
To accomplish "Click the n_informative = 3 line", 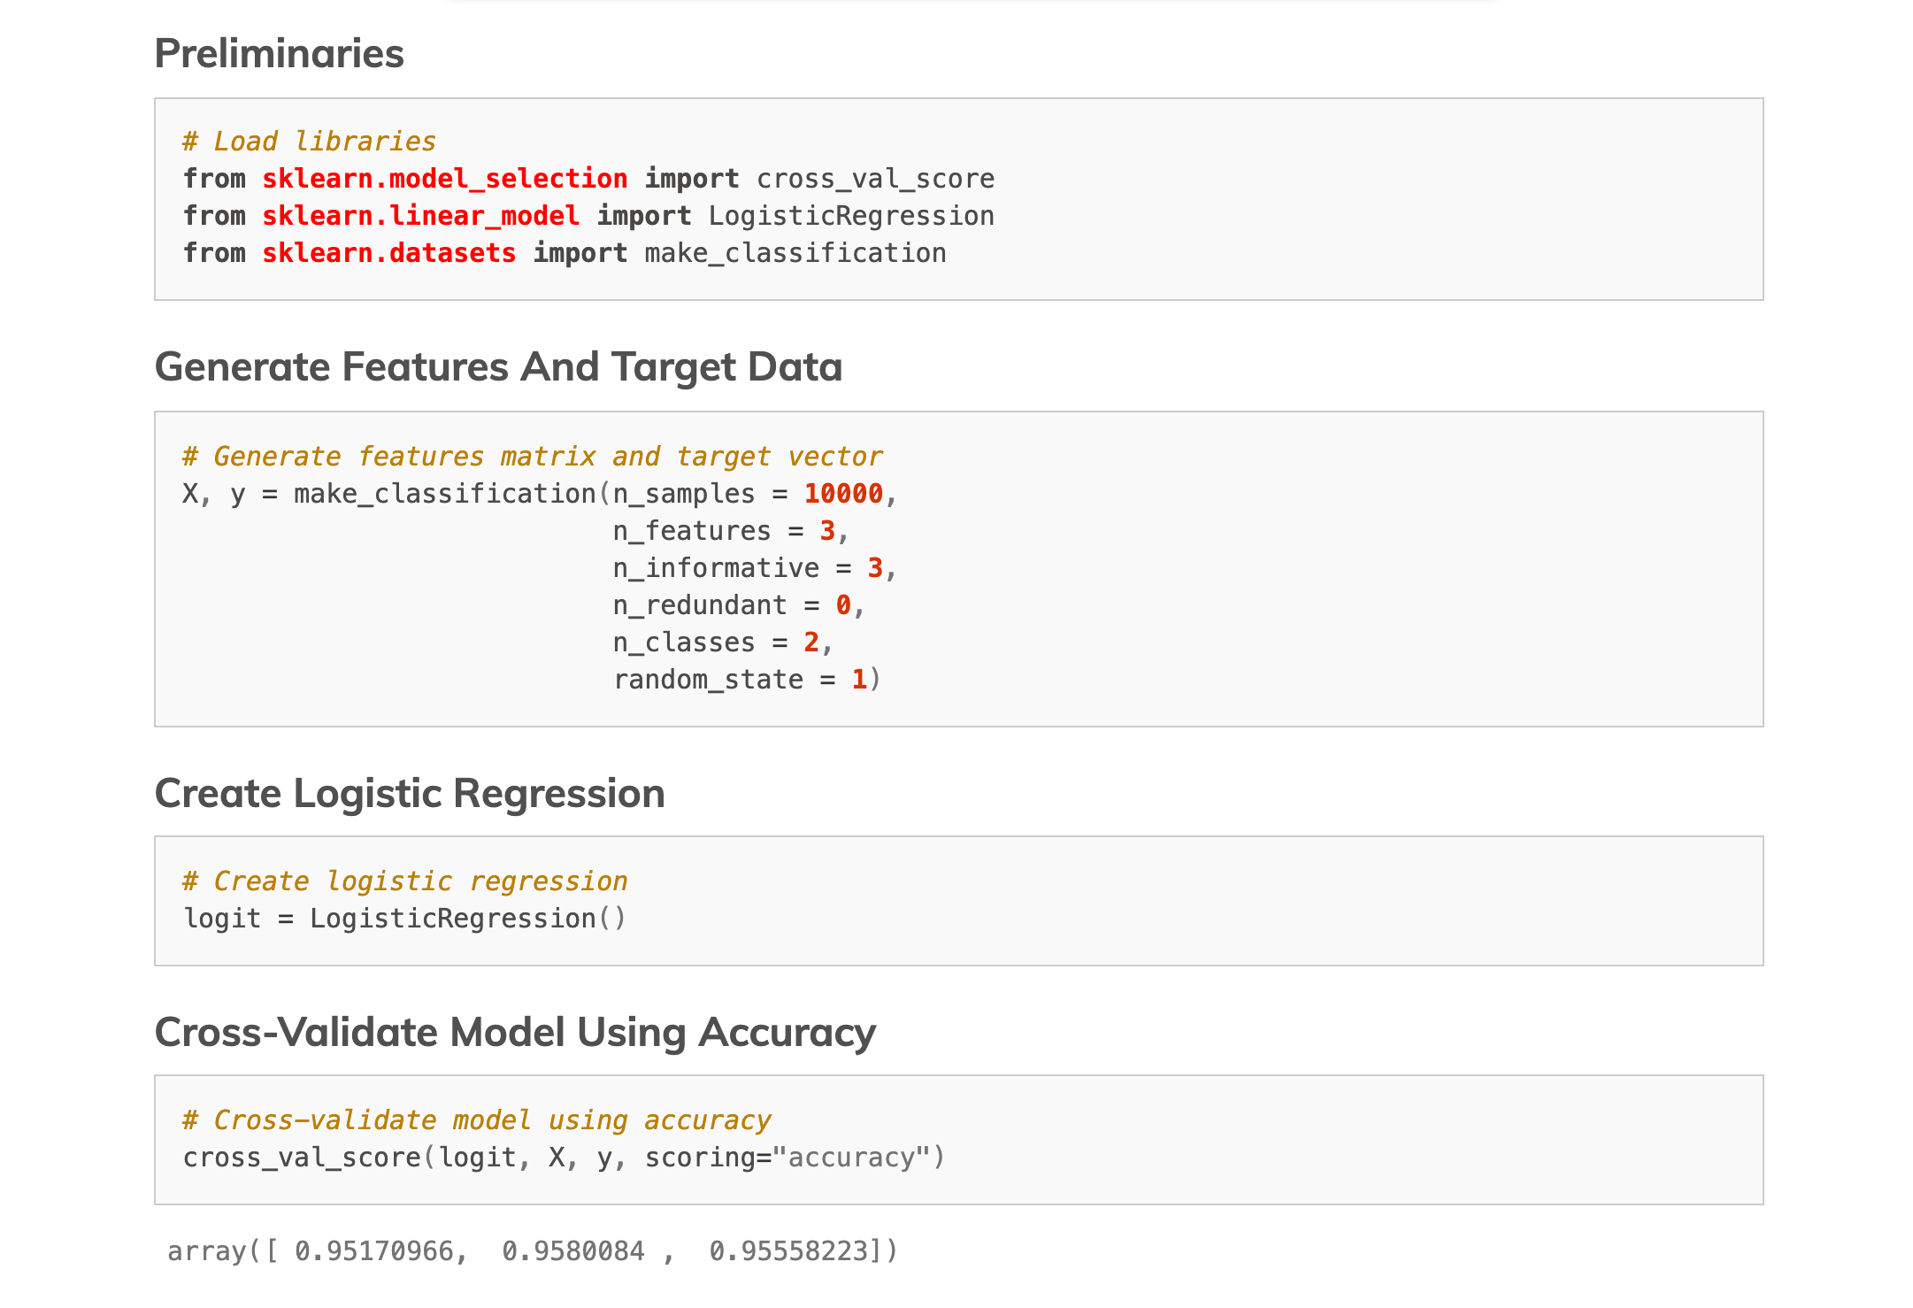I will (x=755, y=568).
